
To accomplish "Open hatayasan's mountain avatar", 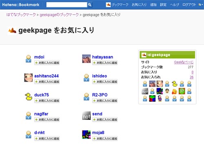I will pos(86,59).
